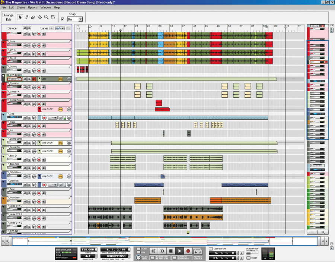The height and width of the screenshot is (262, 335).
Task: Toggle Loop On/Off in the transport
Action: [x=211, y=249]
